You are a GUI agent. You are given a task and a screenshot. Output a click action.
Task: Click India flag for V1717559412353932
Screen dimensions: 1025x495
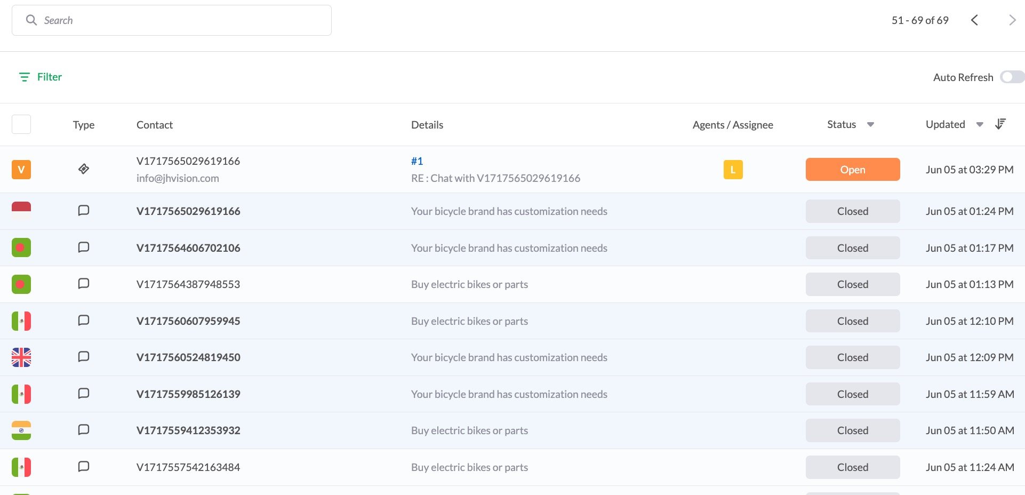21,430
